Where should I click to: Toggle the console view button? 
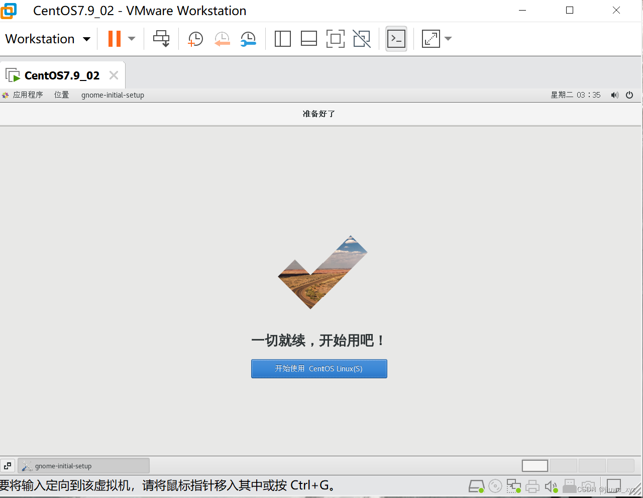click(396, 39)
